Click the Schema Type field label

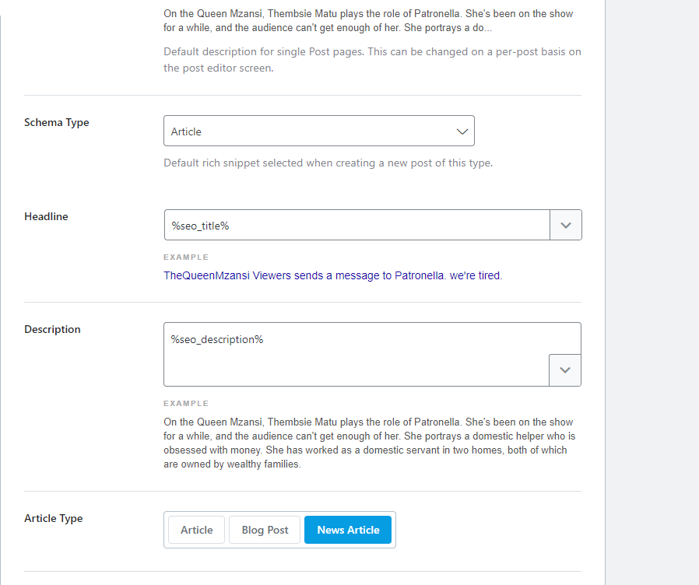point(57,122)
